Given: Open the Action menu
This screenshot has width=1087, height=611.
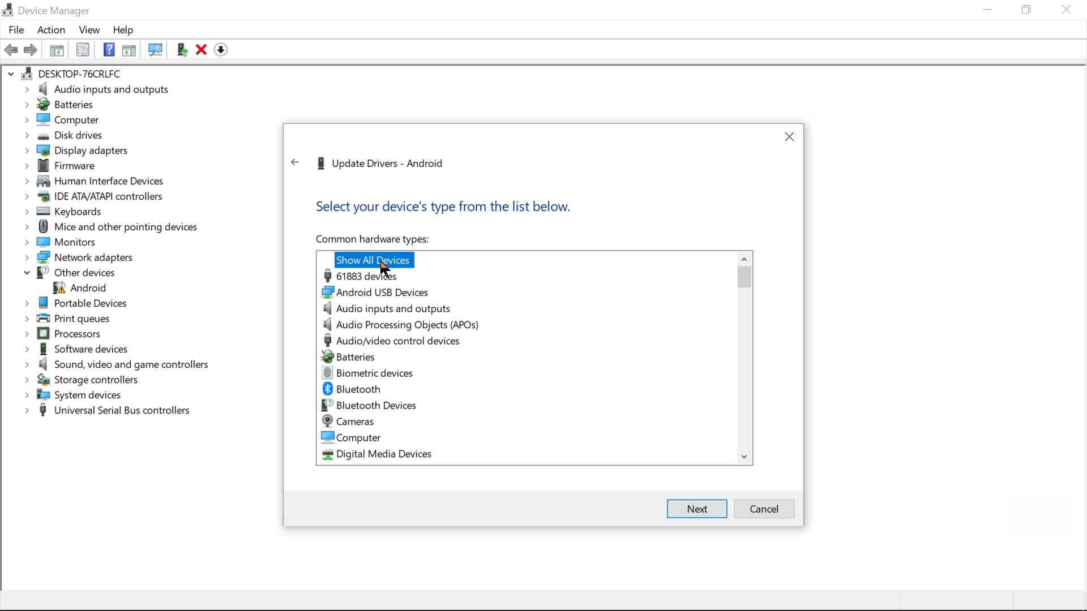Looking at the screenshot, I should tap(51, 30).
